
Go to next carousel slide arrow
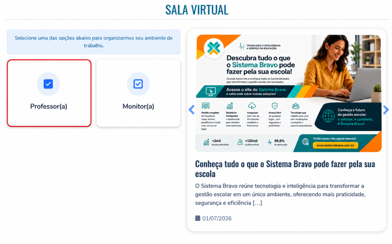point(386,110)
